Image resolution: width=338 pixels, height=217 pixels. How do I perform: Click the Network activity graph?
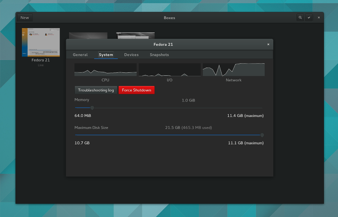pyautogui.click(x=234, y=70)
